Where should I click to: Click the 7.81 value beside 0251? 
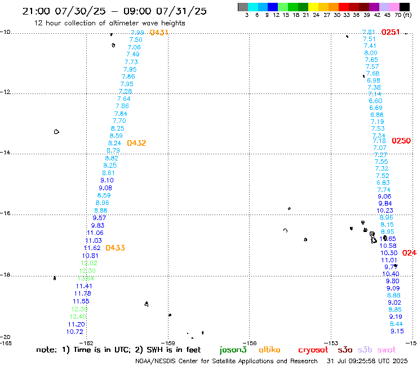pyautogui.click(x=369, y=32)
